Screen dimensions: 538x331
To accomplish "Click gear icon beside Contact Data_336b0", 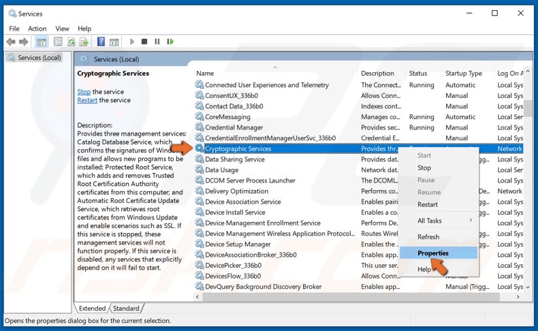I will point(200,106).
